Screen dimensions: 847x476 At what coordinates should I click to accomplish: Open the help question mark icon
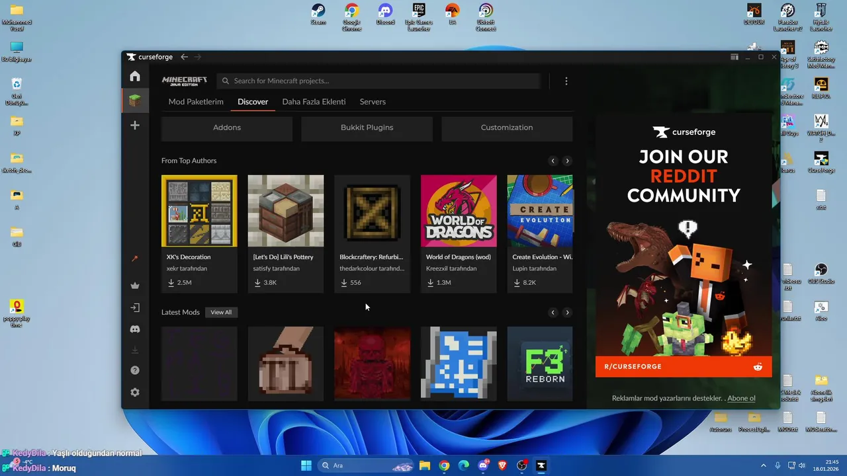tap(135, 370)
